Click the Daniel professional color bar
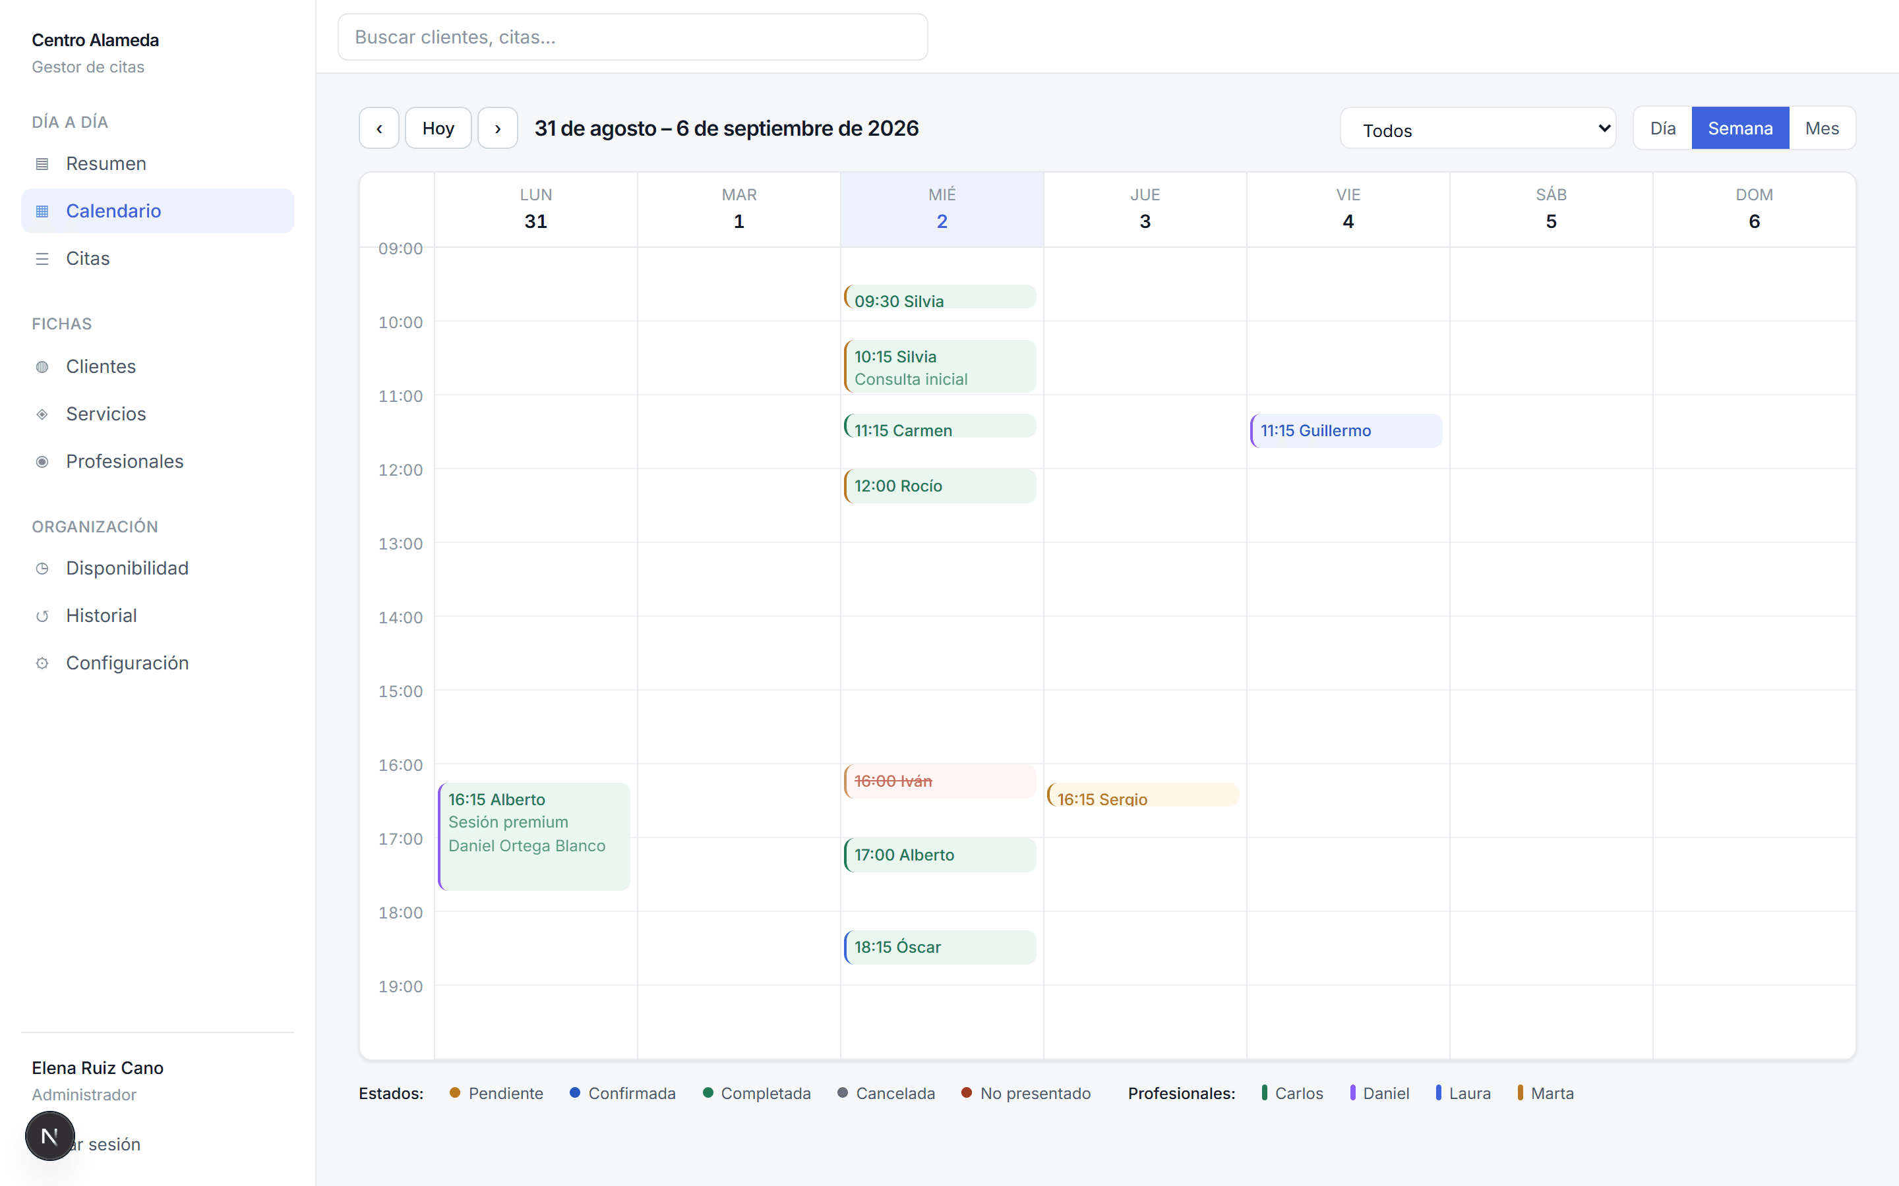The image size is (1899, 1186). coord(1353,1092)
